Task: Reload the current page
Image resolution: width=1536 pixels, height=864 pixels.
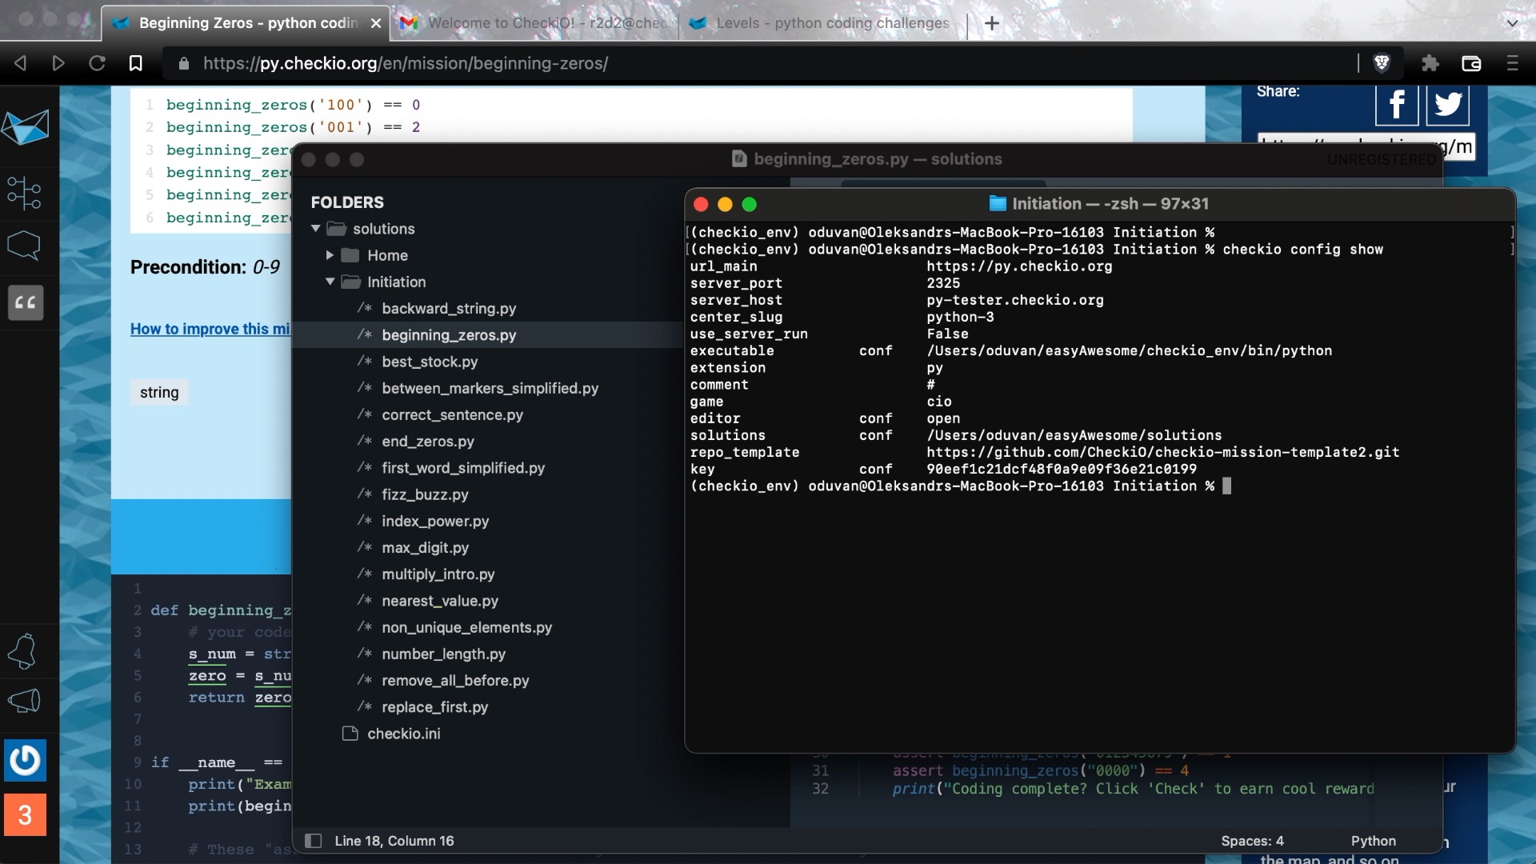Action: pos(97,63)
